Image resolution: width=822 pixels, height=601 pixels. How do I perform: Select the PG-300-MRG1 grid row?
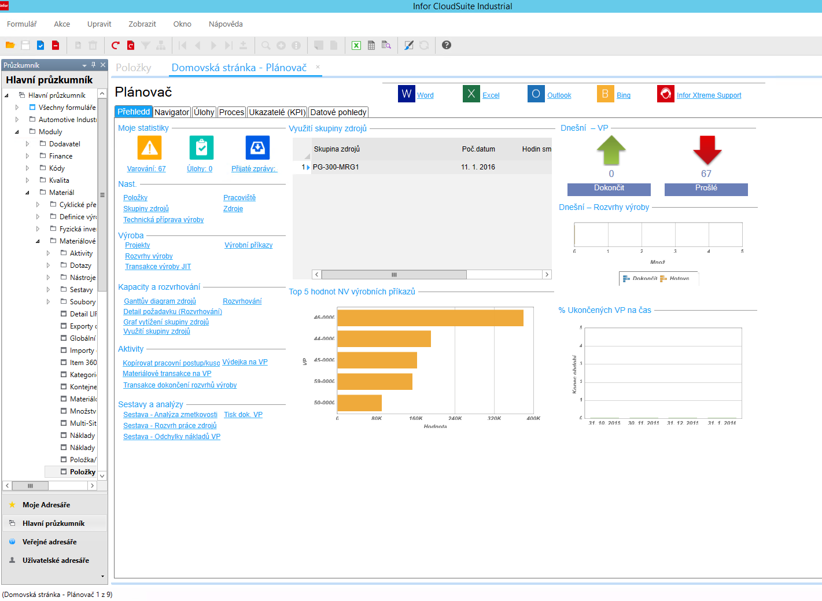[x=422, y=167]
